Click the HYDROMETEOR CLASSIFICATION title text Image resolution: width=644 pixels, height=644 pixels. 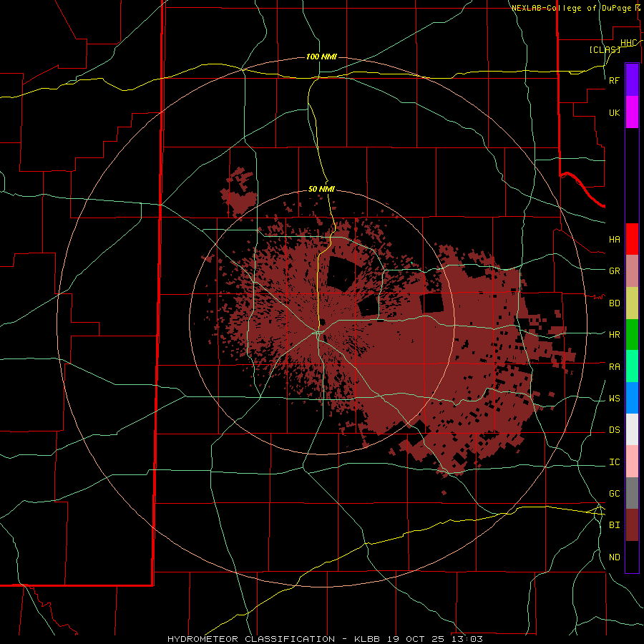(x=251, y=639)
